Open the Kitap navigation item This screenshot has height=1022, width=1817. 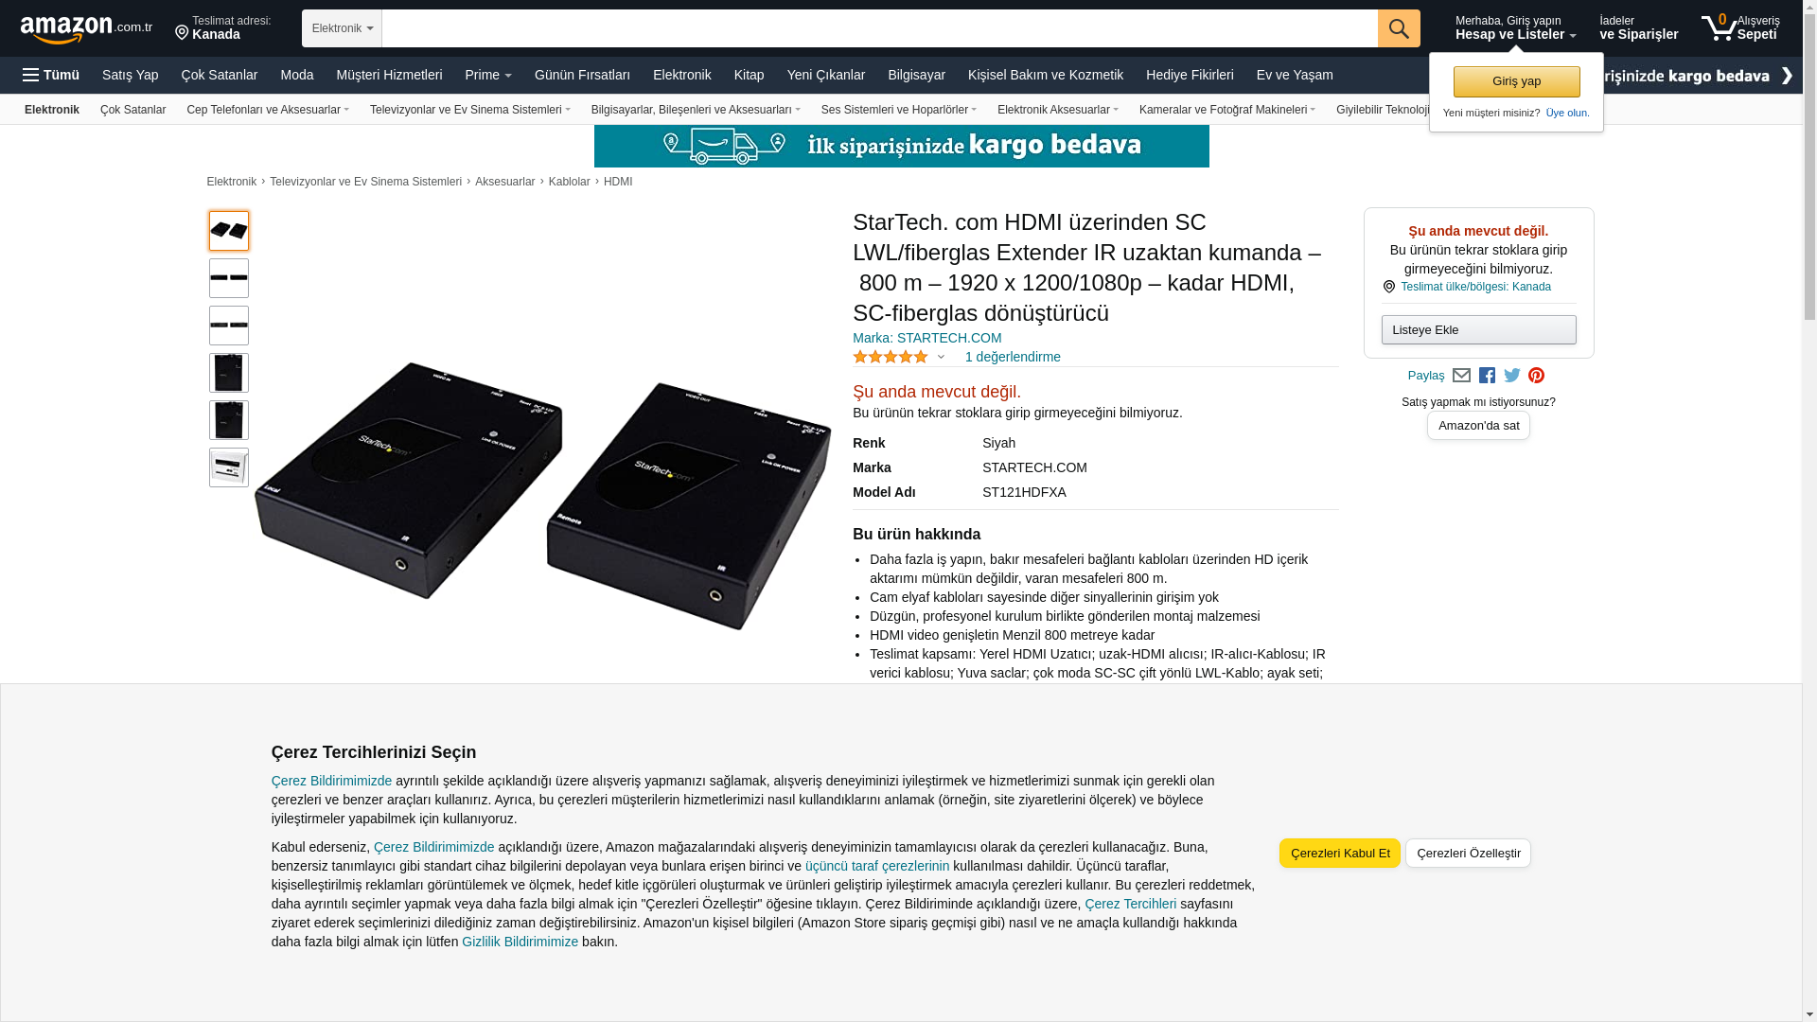[749, 75]
